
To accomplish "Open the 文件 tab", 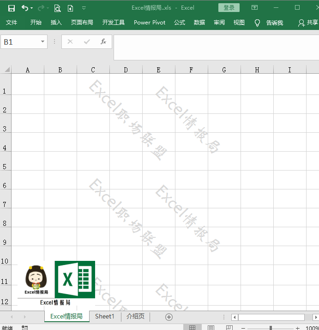I will (12, 22).
